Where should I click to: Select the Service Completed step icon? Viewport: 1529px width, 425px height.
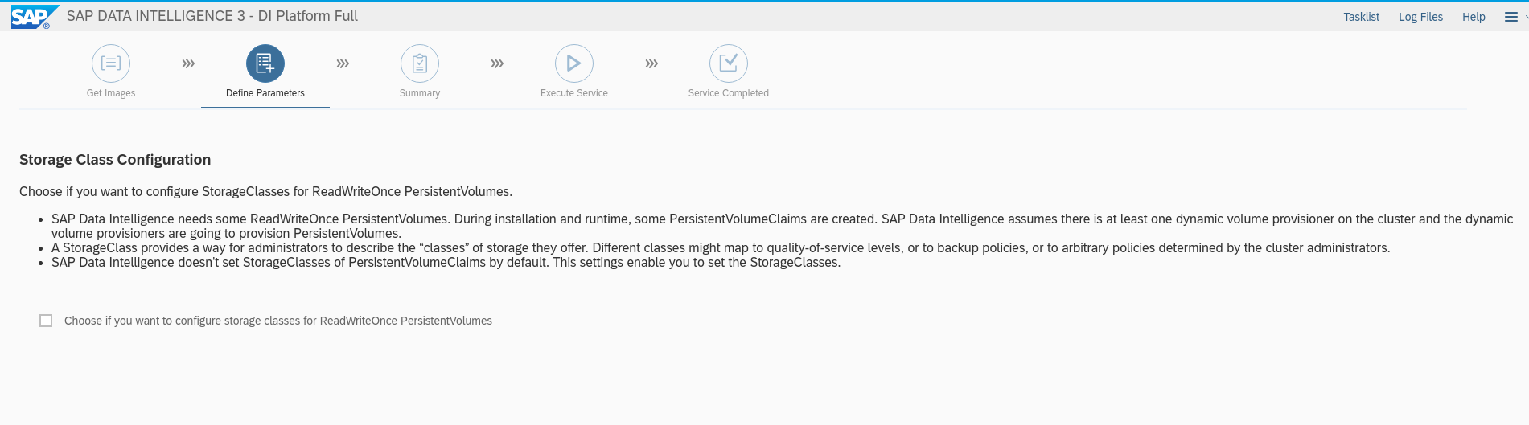tap(729, 63)
